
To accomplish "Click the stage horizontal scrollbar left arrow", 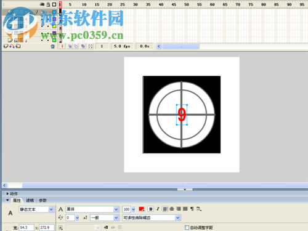I will click(x=4, y=185).
